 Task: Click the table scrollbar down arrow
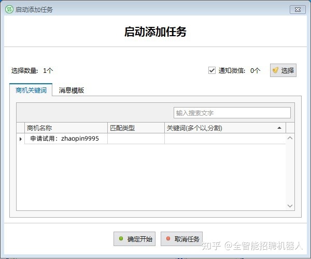pyautogui.click(x=290, y=206)
